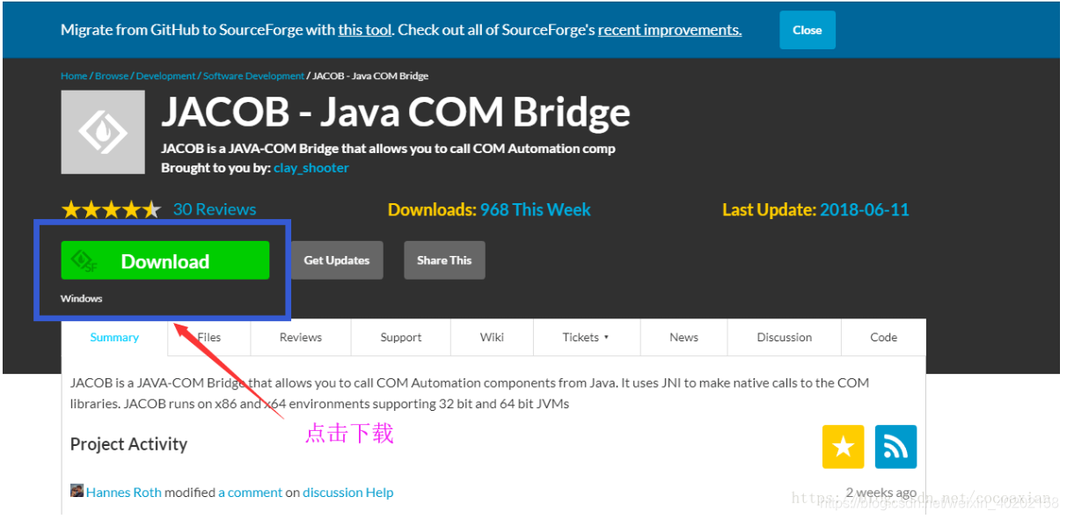Open the Wiki tab
The height and width of the screenshot is (519, 1067).
pos(492,337)
